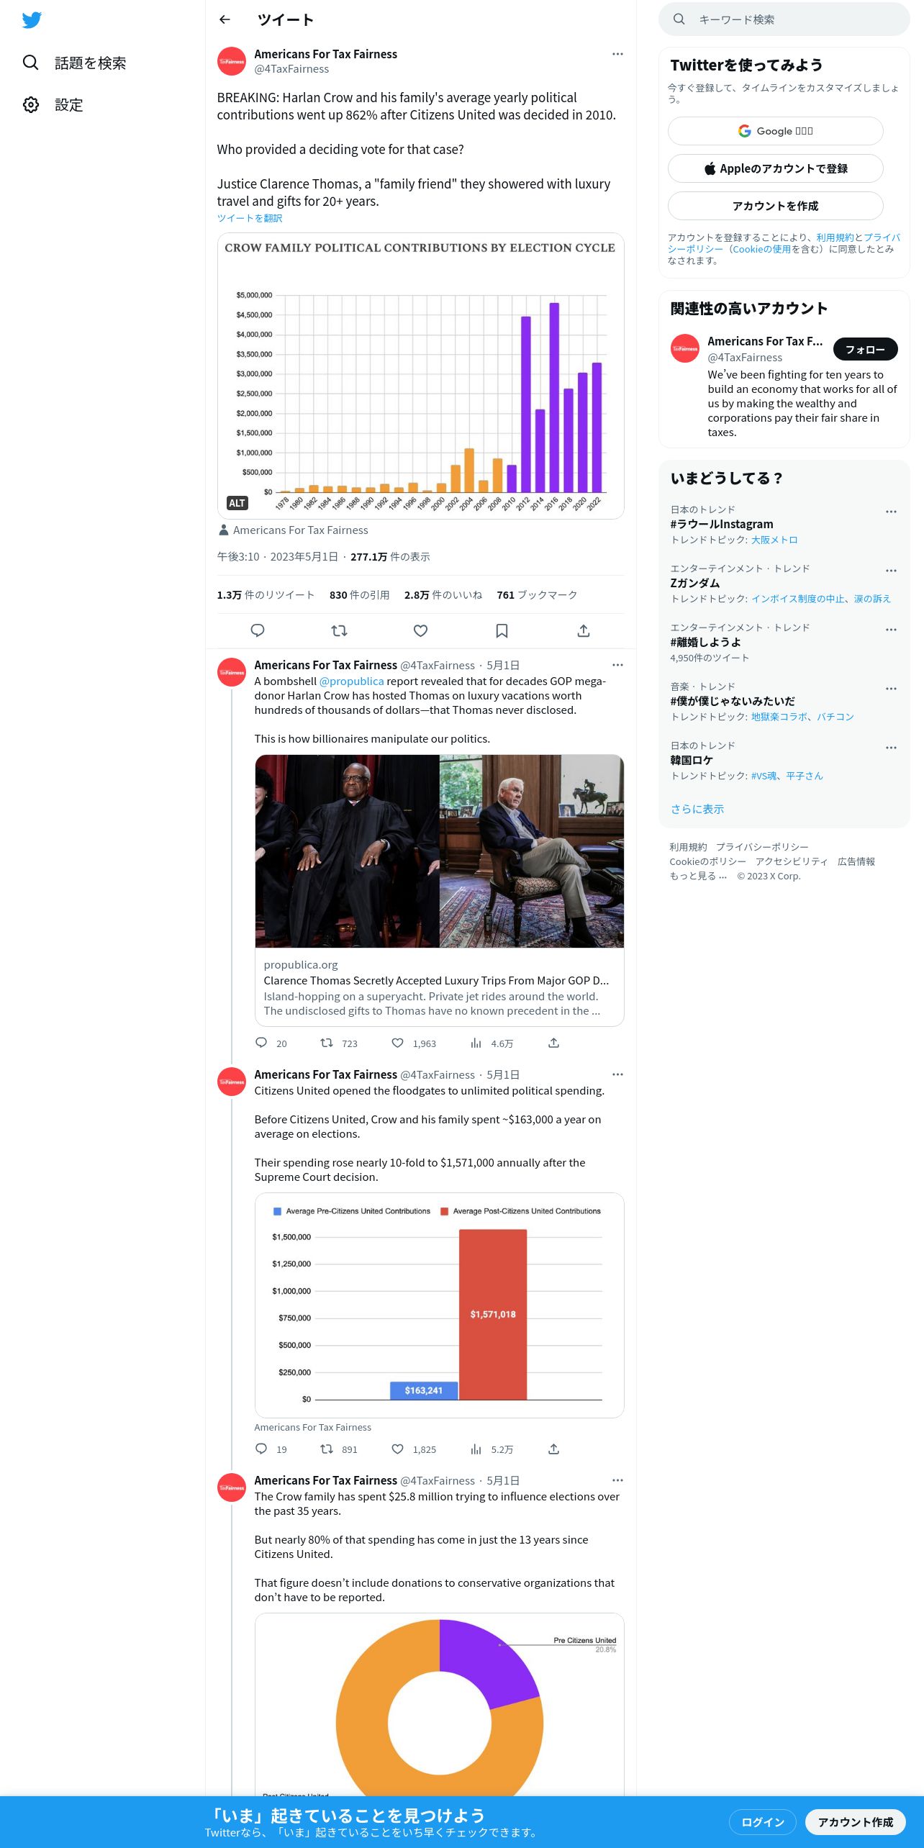Open options for Zガンダム trend

coord(891,571)
